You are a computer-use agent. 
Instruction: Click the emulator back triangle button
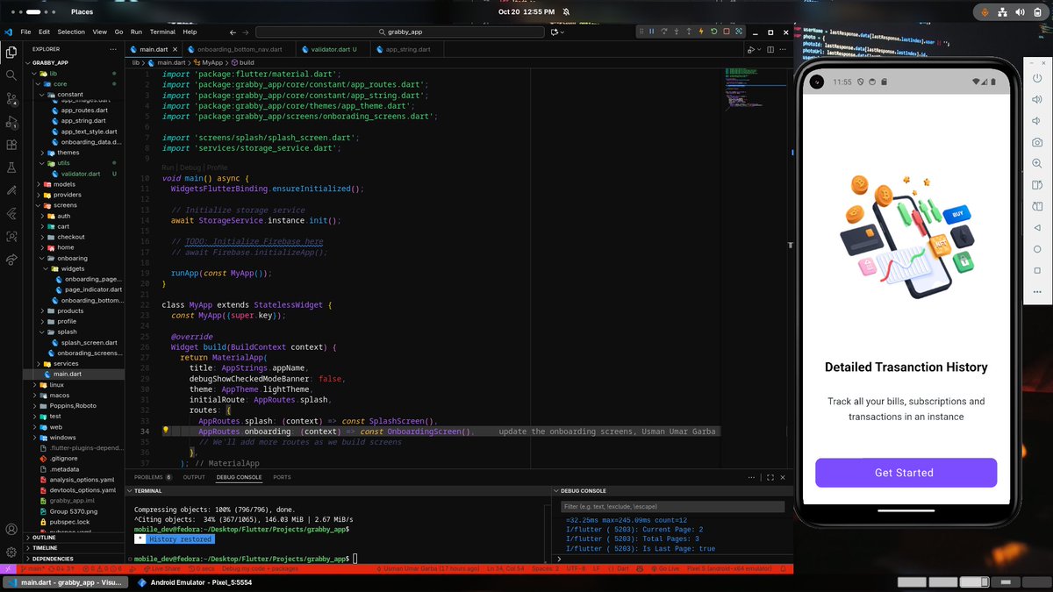[1037, 227]
